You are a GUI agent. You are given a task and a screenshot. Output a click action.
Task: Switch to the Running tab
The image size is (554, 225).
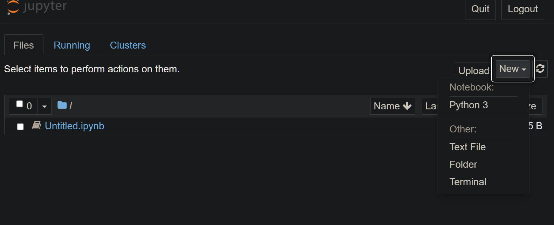point(71,45)
